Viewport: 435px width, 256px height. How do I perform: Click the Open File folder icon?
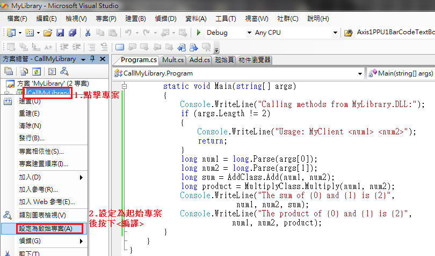tap(48, 33)
